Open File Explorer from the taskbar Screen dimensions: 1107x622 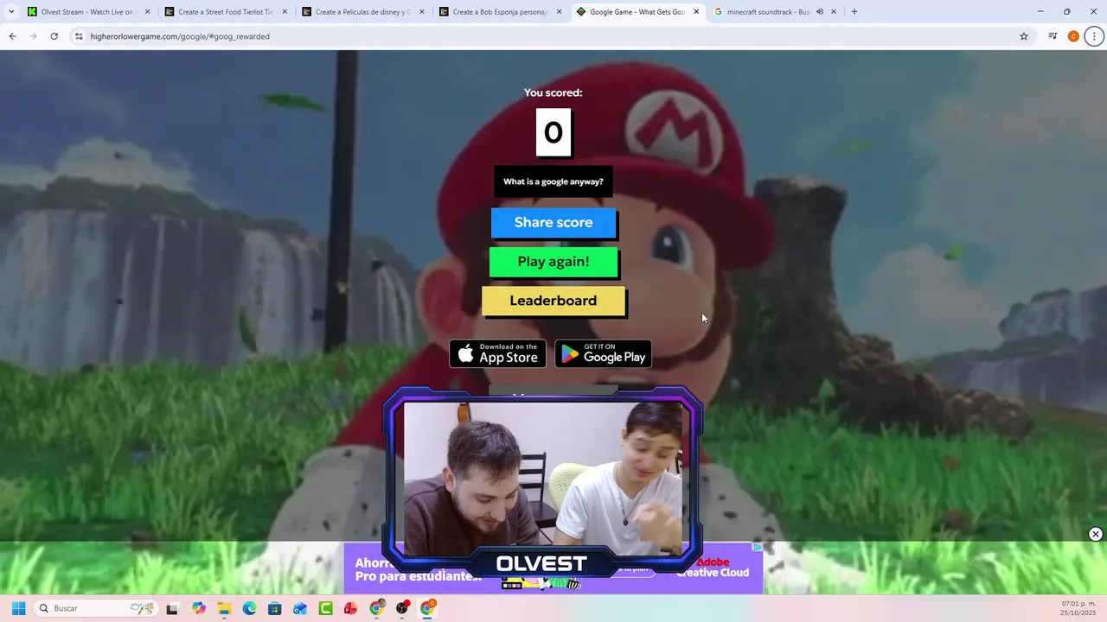click(224, 608)
